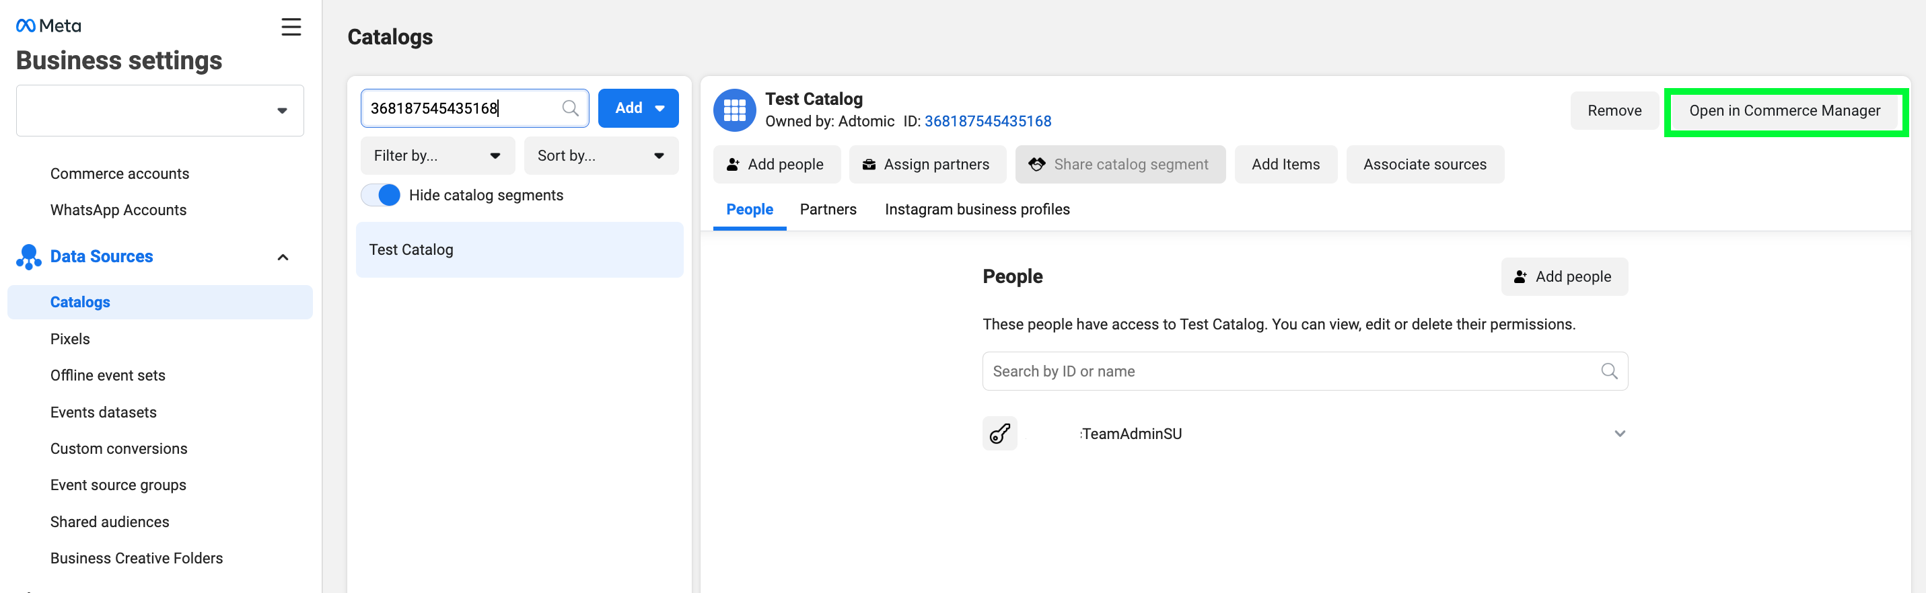Viewport: 1926px width, 593px height.
Task: Open the hamburger menu icon
Action: pos(291,27)
